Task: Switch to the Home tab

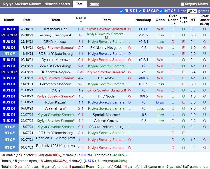Action: pos(94,4)
